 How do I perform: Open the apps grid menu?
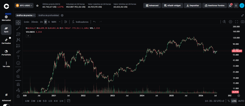[x=236, y=6]
